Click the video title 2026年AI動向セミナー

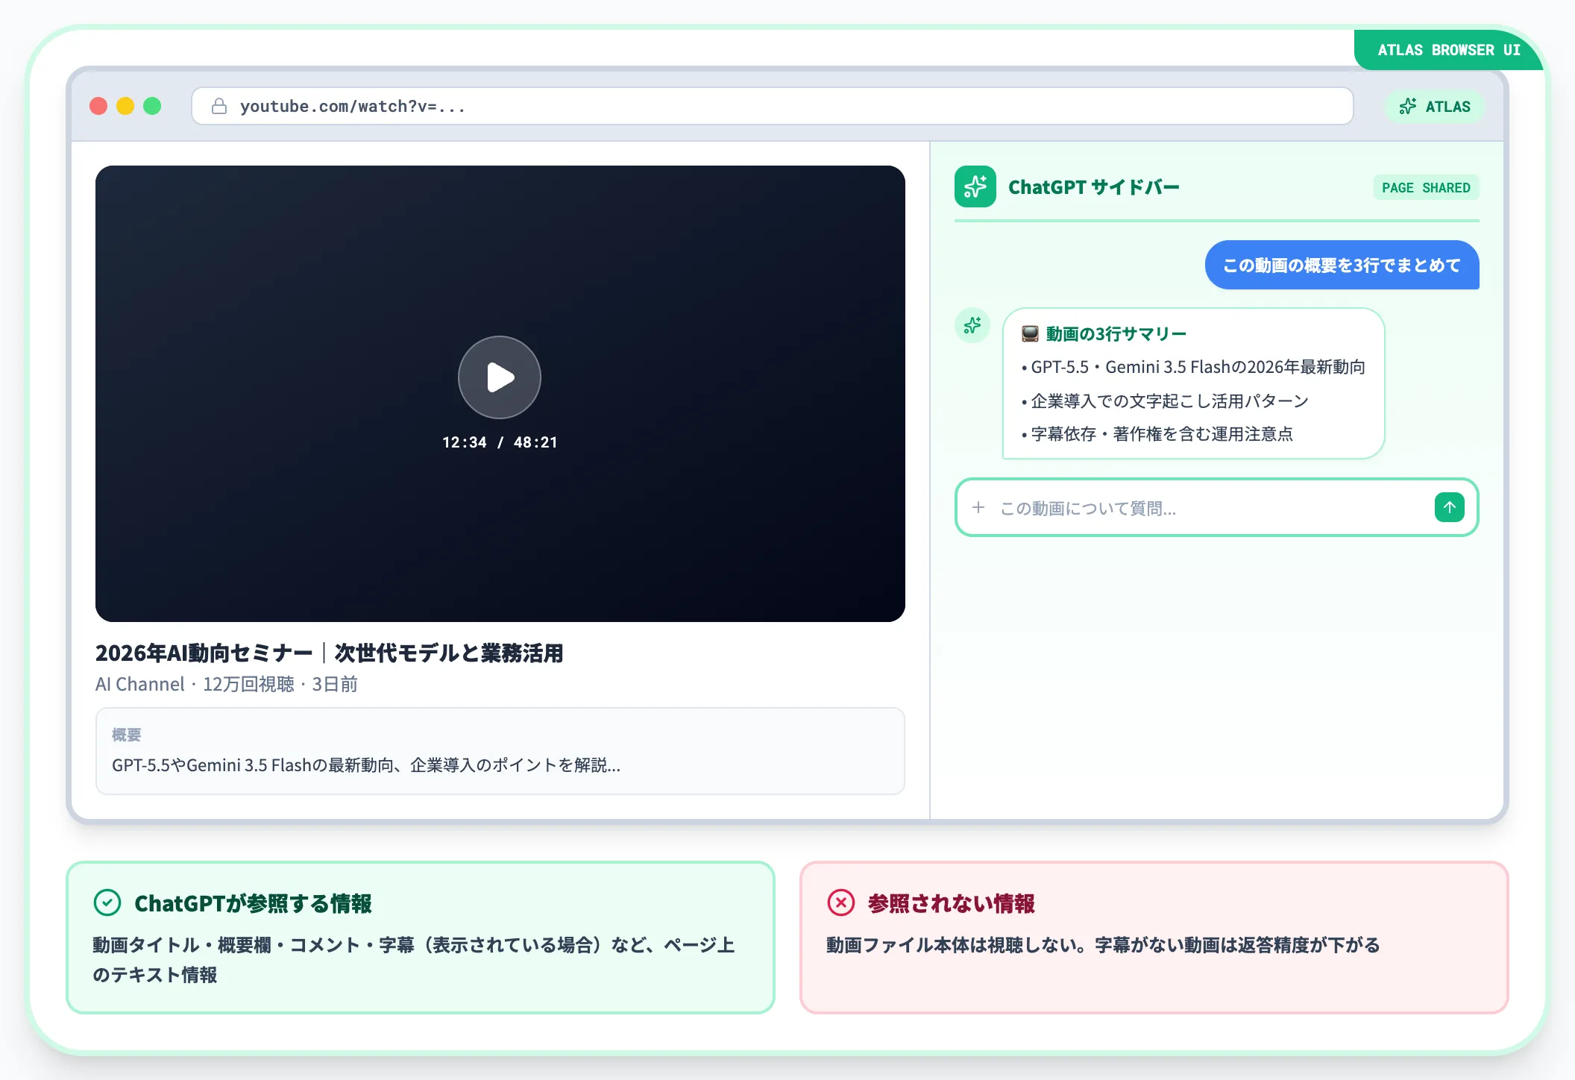329,653
